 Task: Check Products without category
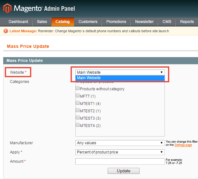78,88
